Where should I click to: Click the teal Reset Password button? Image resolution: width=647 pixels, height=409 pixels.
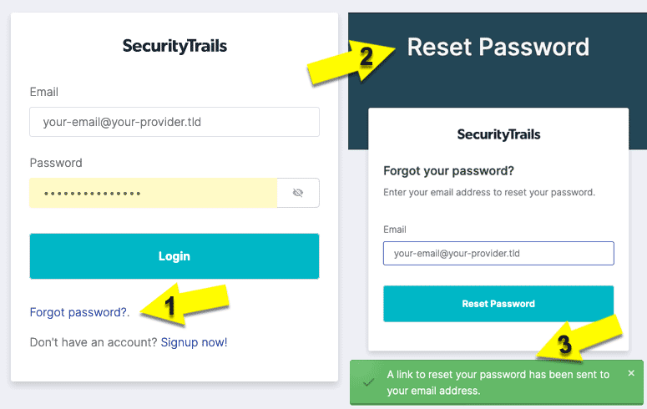click(x=498, y=304)
